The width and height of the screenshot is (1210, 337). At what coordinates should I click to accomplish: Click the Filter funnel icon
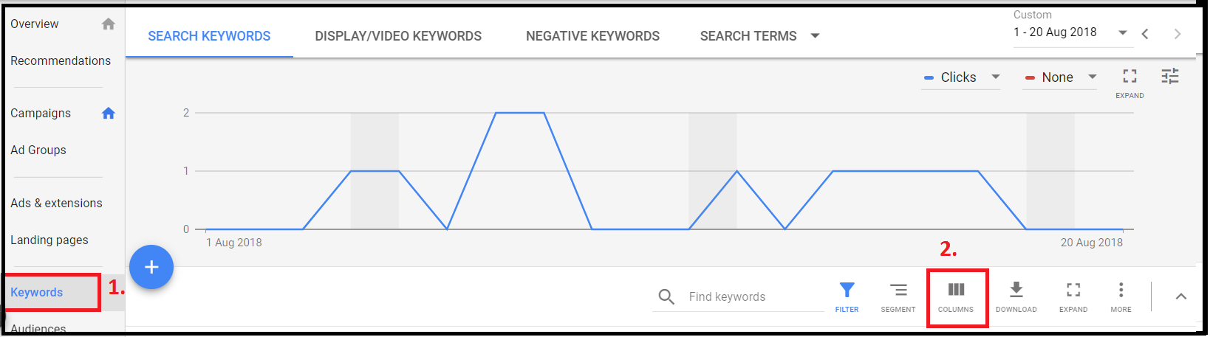click(847, 290)
